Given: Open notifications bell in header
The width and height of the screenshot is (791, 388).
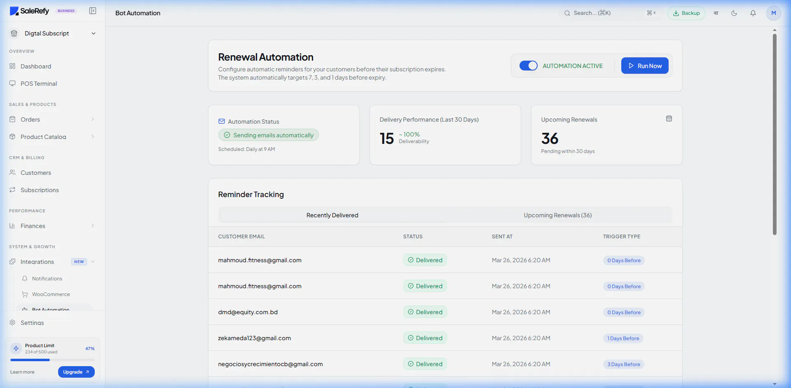Looking at the screenshot, I should (x=753, y=13).
